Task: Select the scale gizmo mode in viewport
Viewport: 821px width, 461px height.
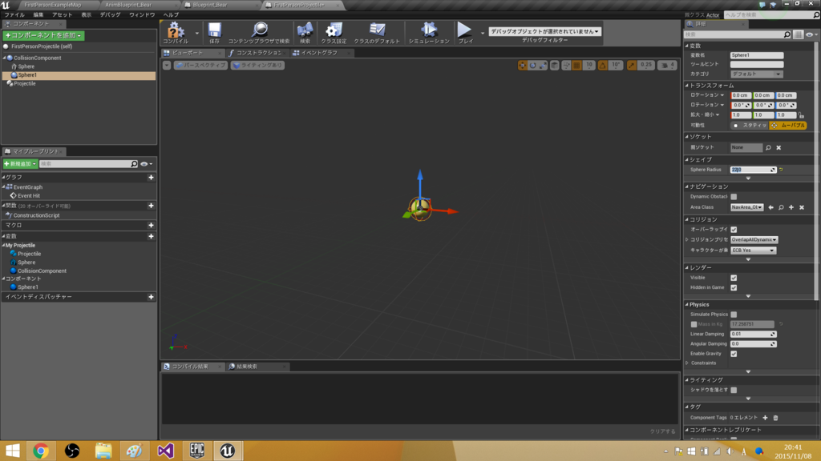Action: tap(543, 66)
